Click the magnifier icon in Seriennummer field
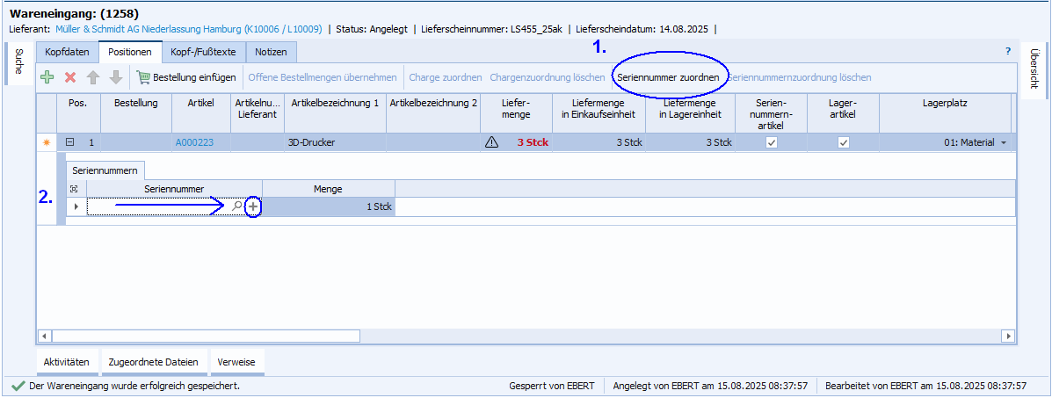Screen dimensions: 1052x398 click(236, 206)
